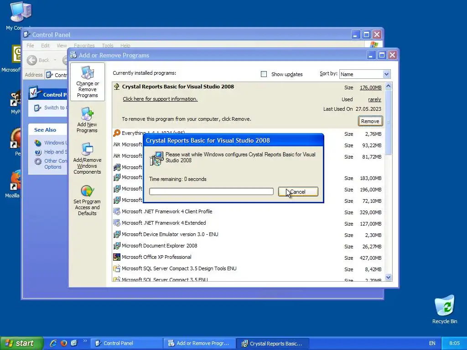This screenshot has width=467, height=350.
Task: Click Back button in Control Panel toolbar
Action: coord(38,60)
